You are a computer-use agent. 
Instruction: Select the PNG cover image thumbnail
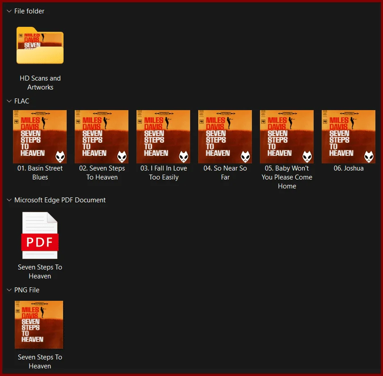(x=39, y=325)
